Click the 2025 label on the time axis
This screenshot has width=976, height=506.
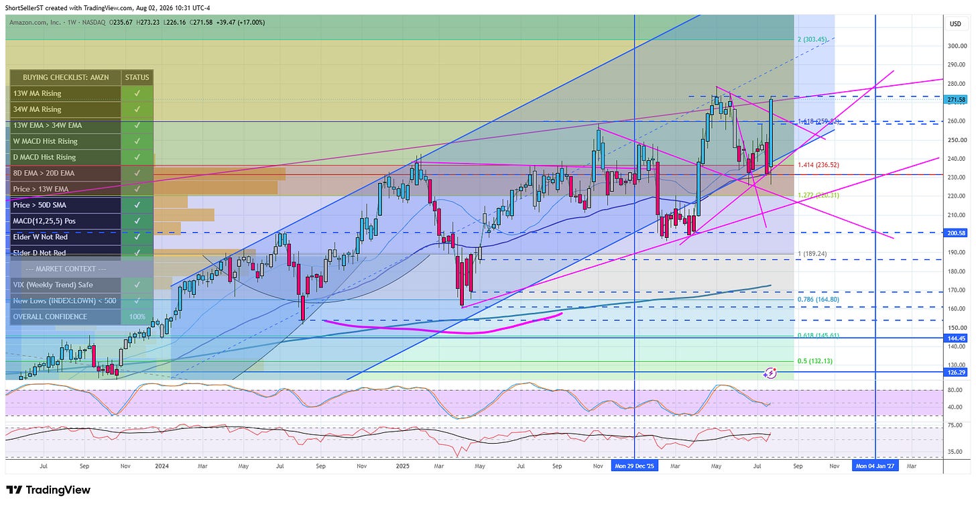click(x=402, y=464)
